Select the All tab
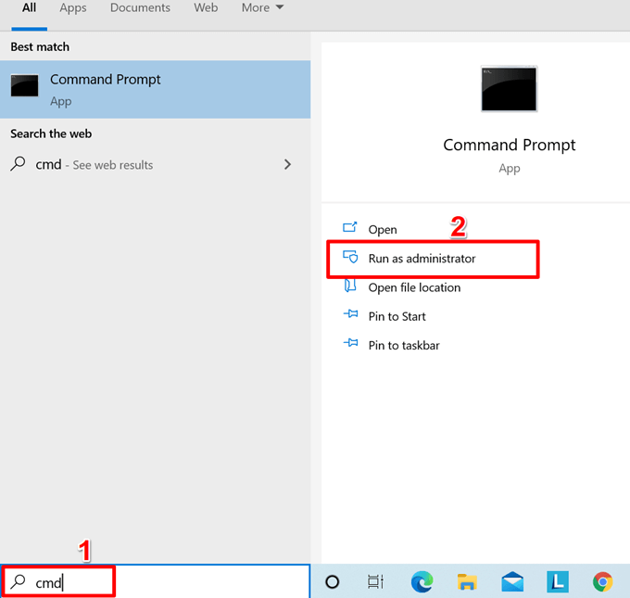630x598 pixels. click(29, 7)
